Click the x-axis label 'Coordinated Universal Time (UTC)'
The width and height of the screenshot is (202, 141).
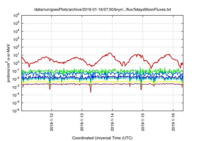(102, 138)
